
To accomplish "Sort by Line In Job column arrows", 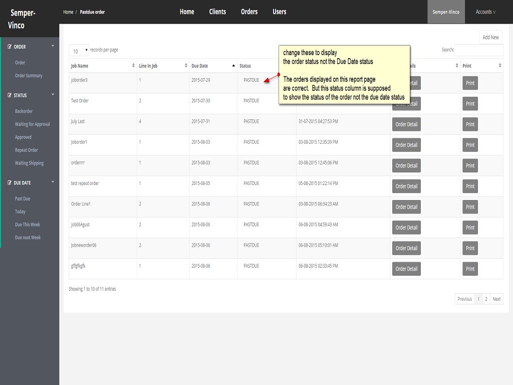I will coord(186,66).
